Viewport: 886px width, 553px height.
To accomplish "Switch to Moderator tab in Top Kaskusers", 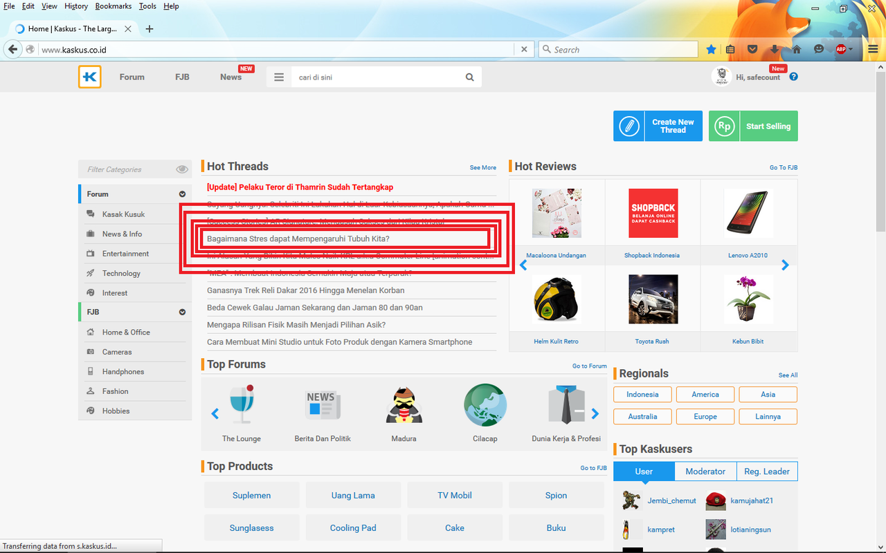I will pyautogui.click(x=705, y=471).
